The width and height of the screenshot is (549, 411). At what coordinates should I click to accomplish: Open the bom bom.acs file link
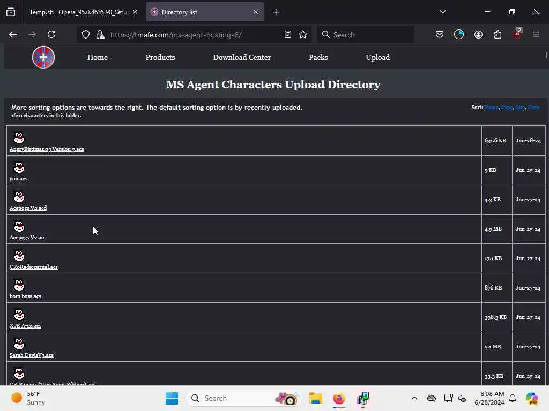coord(25,296)
